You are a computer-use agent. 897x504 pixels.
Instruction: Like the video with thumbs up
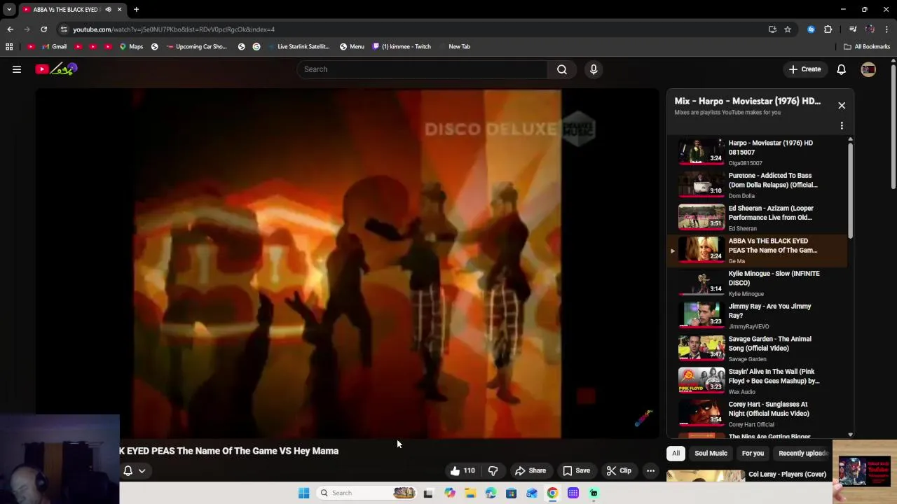463,470
